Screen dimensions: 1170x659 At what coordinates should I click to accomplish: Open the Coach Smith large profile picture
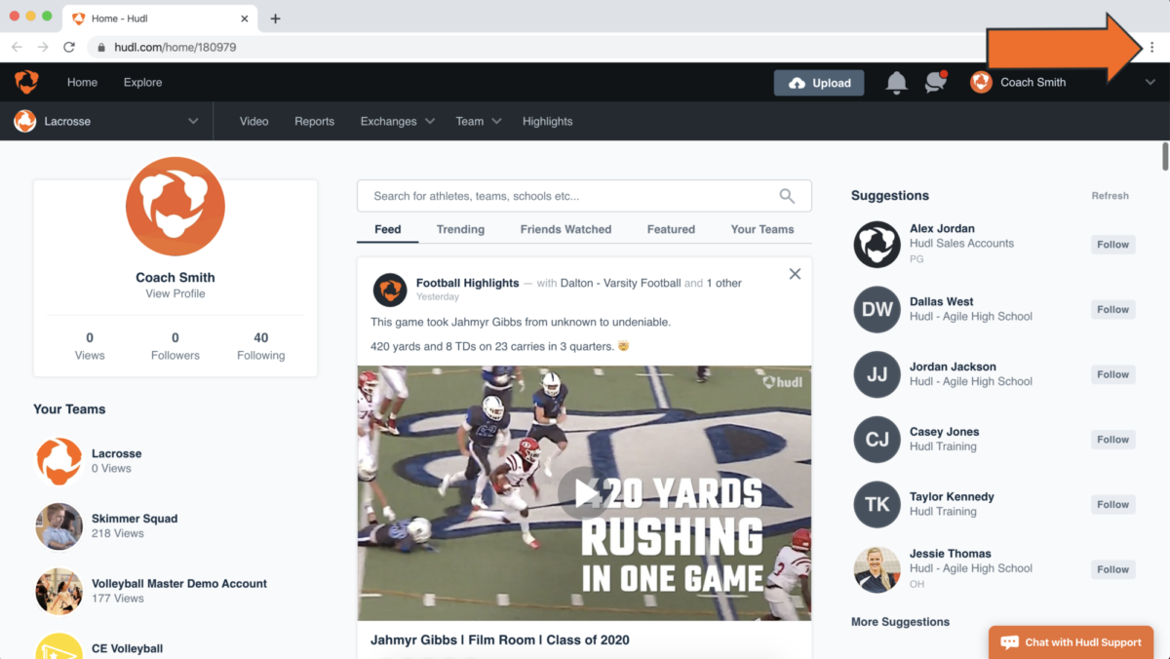pyautogui.click(x=175, y=206)
